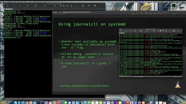Open the Help menu
Image resolution: width=186 pixels, height=104 pixels.
pyautogui.click(x=32, y=2)
